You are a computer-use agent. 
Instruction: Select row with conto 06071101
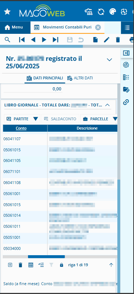point(60,172)
